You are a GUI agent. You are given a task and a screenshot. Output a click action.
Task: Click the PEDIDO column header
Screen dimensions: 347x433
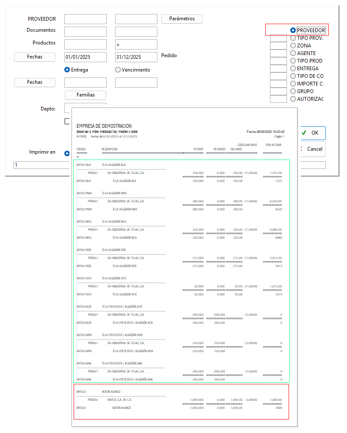click(x=198, y=149)
